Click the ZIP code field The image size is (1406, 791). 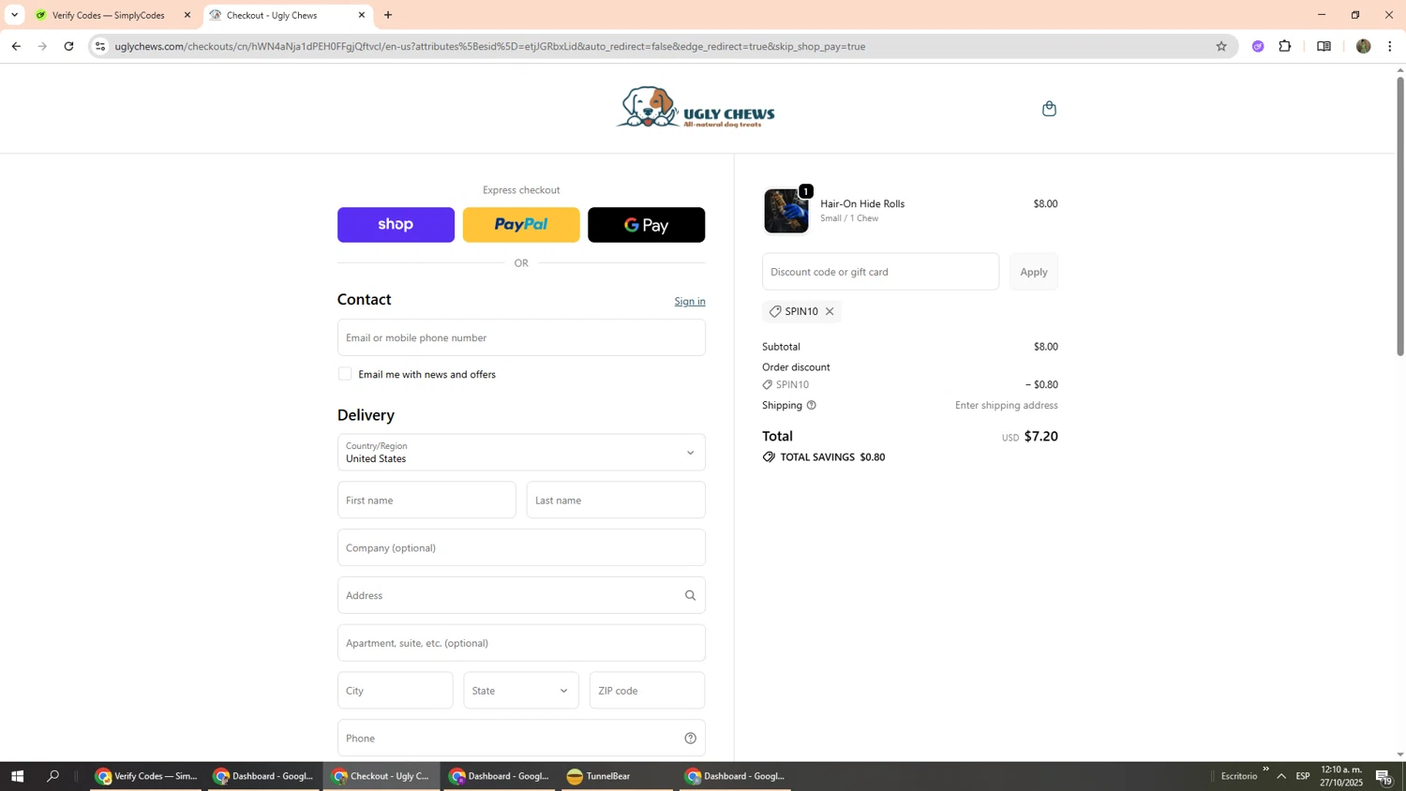[647, 691]
